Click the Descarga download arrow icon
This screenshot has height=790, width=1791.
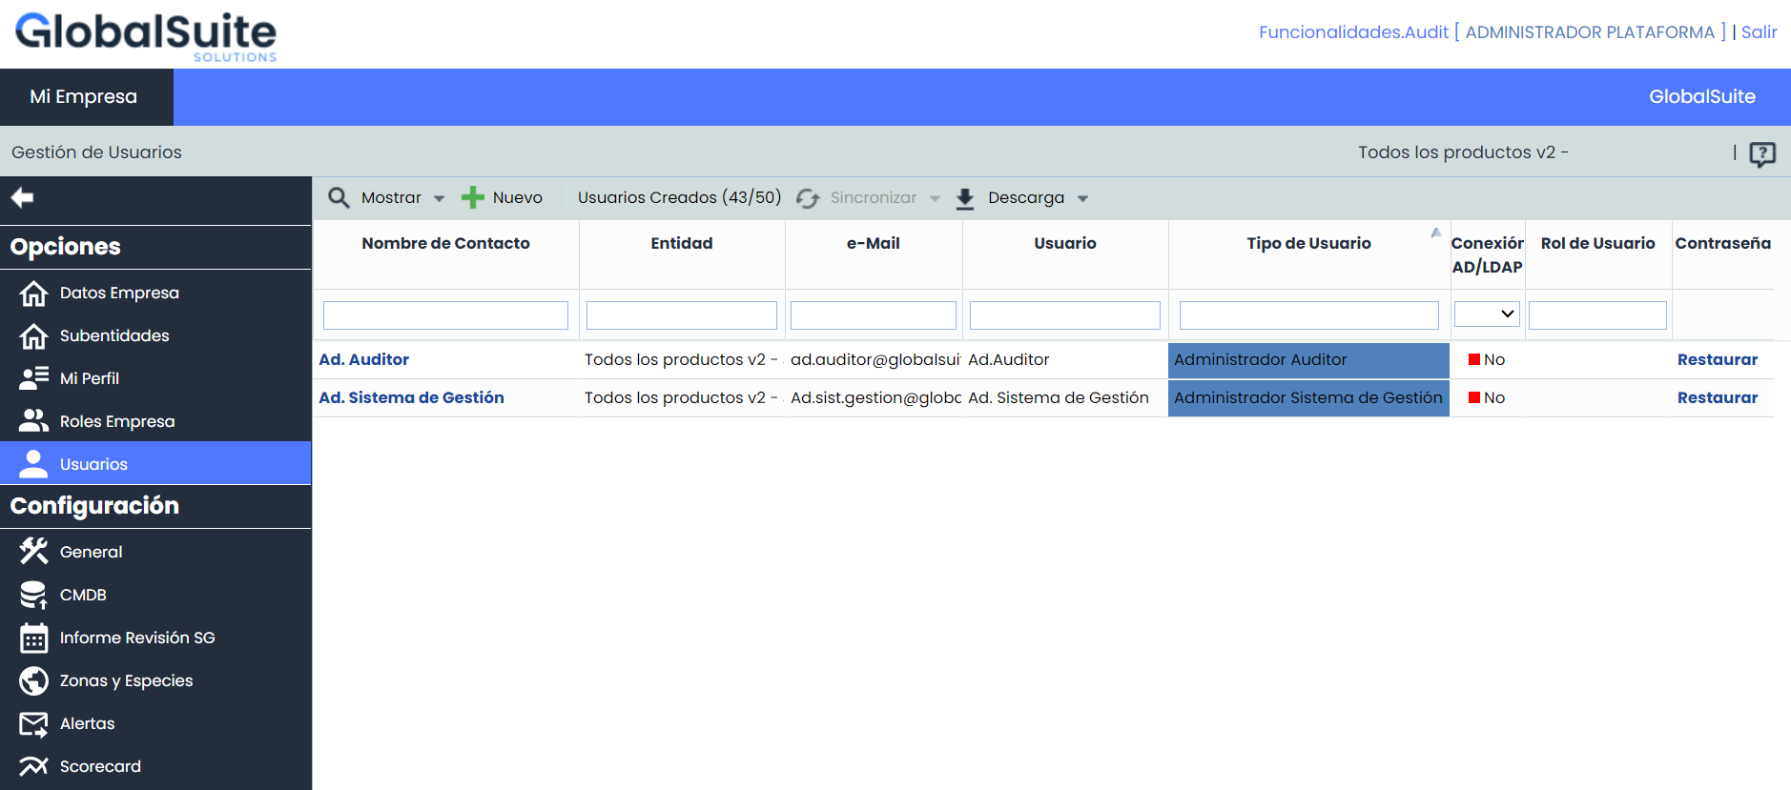pos(965,198)
